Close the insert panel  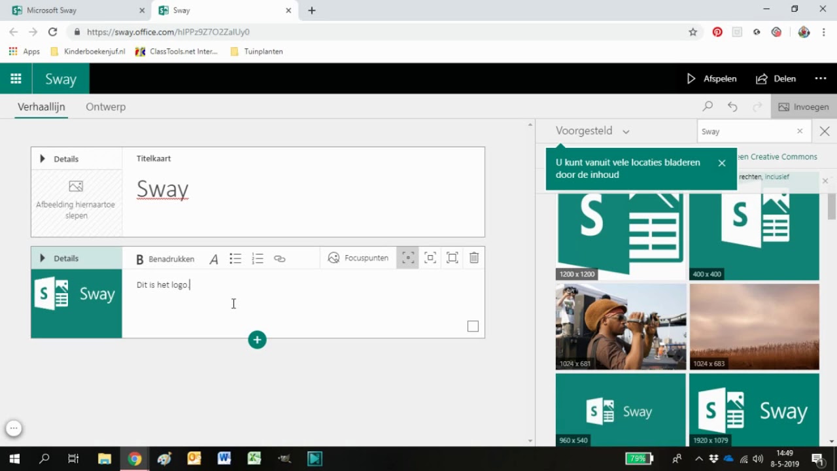pos(825,131)
